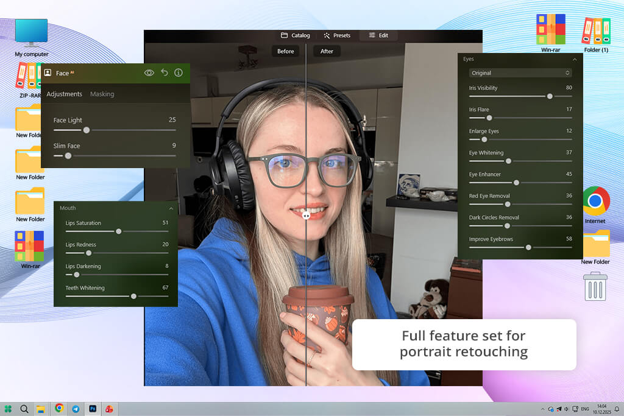The width and height of the screenshot is (624, 416).
Task: Click the Eyes section title
Action: point(469,59)
